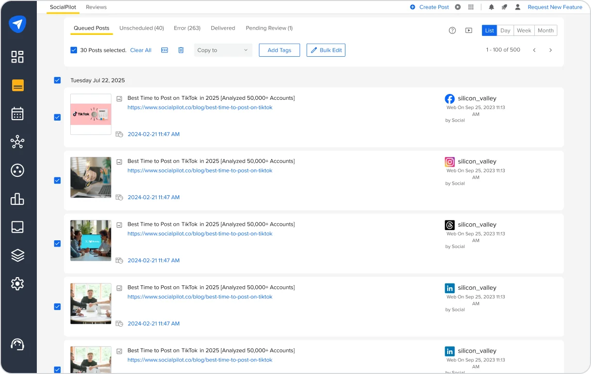Image resolution: width=591 pixels, height=374 pixels.
Task: Click the image icon on the Facebook post row
Action: (119, 98)
